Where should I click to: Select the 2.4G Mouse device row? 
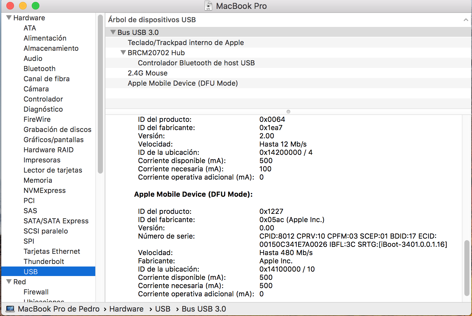tap(147, 73)
